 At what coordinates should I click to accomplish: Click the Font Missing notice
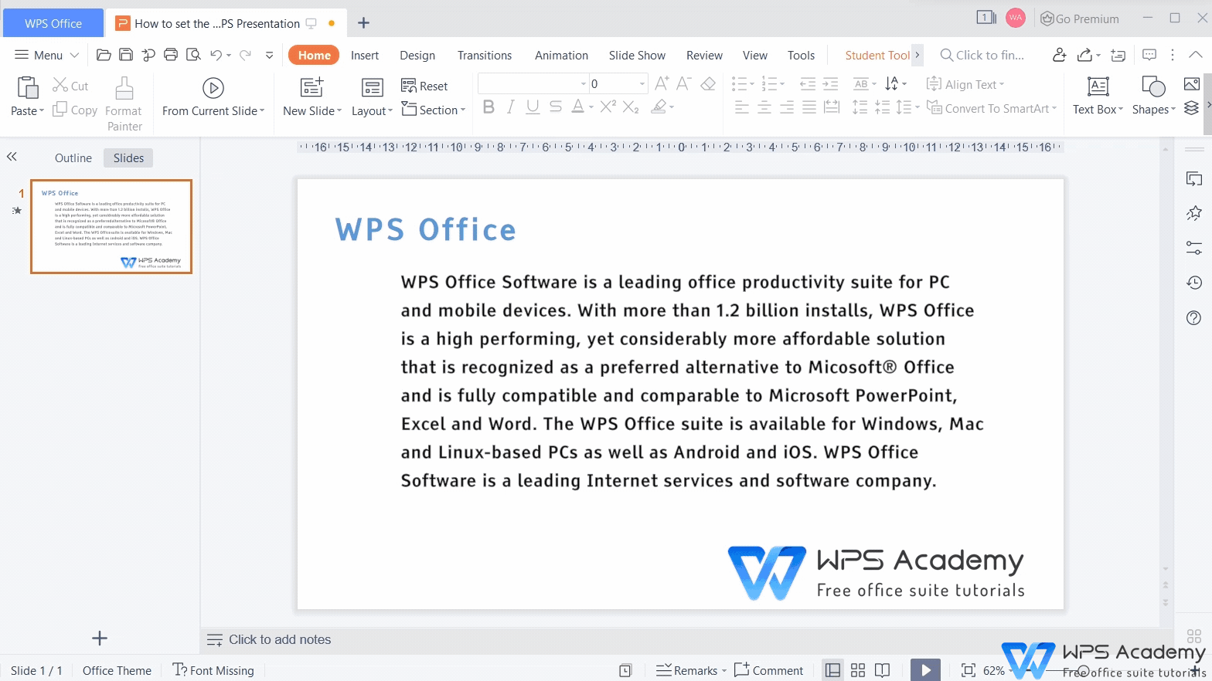(213, 670)
